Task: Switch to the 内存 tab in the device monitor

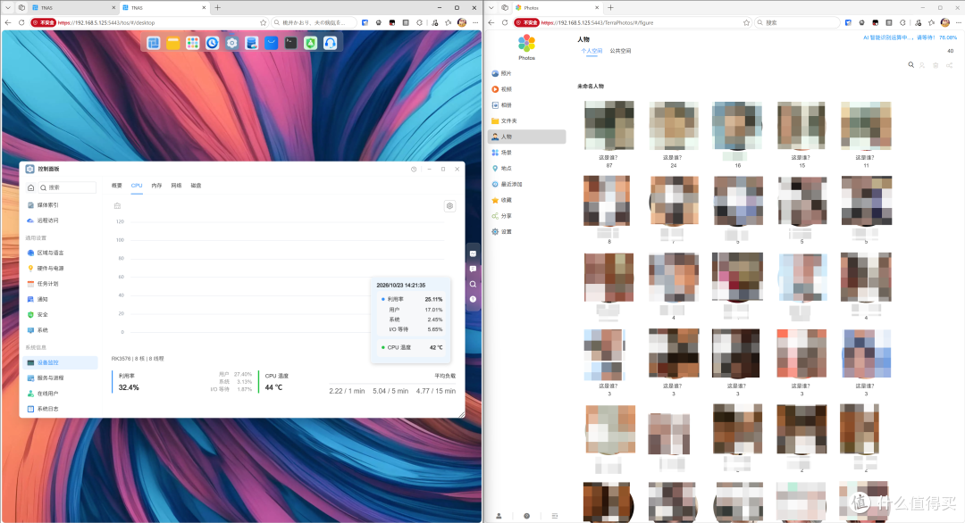Action: [x=156, y=186]
